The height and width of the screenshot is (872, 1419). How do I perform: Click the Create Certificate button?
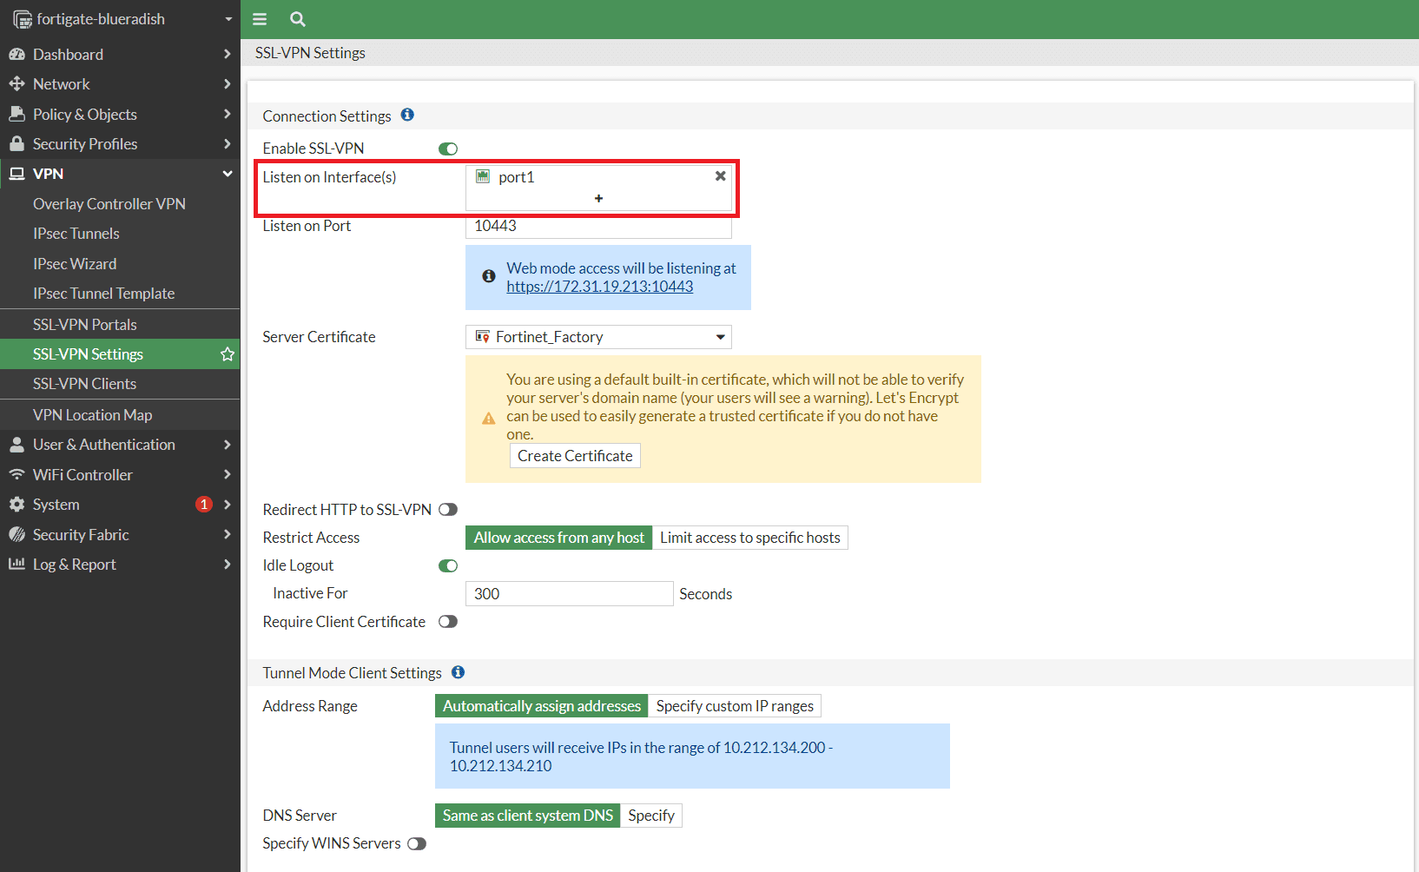[x=574, y=455]
